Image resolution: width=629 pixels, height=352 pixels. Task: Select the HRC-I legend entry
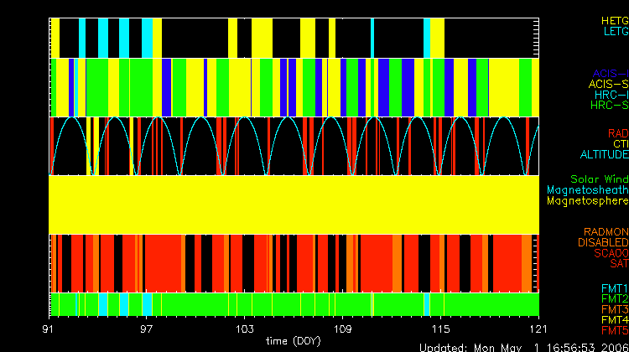(610, 96)
